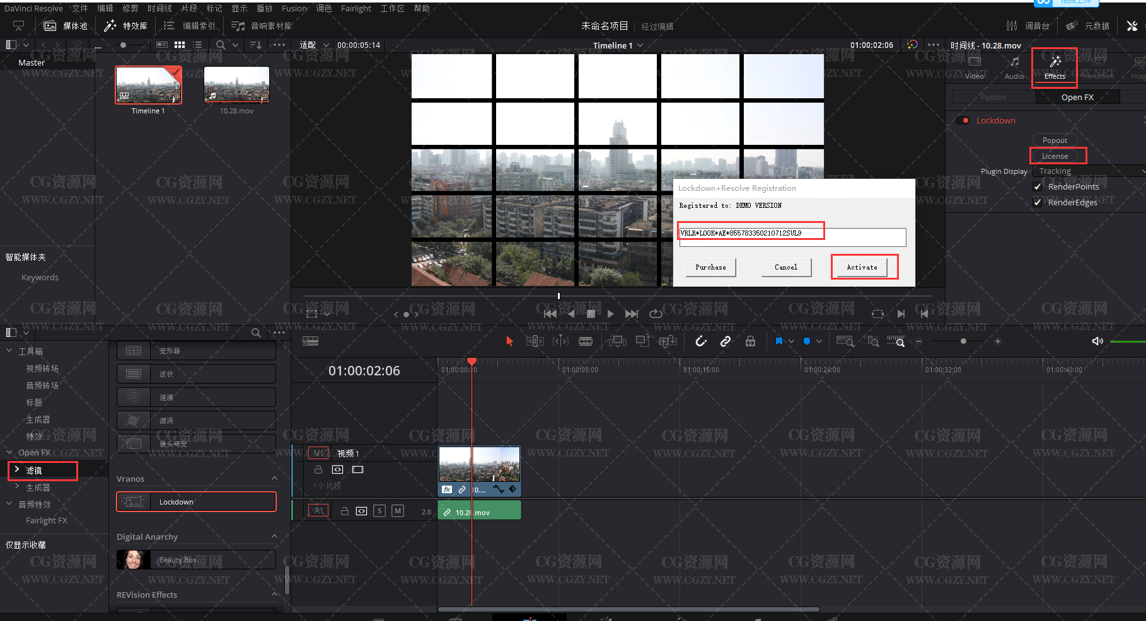Add a blue marker on timeline
1146x621 pixels.
click(807, 341)
